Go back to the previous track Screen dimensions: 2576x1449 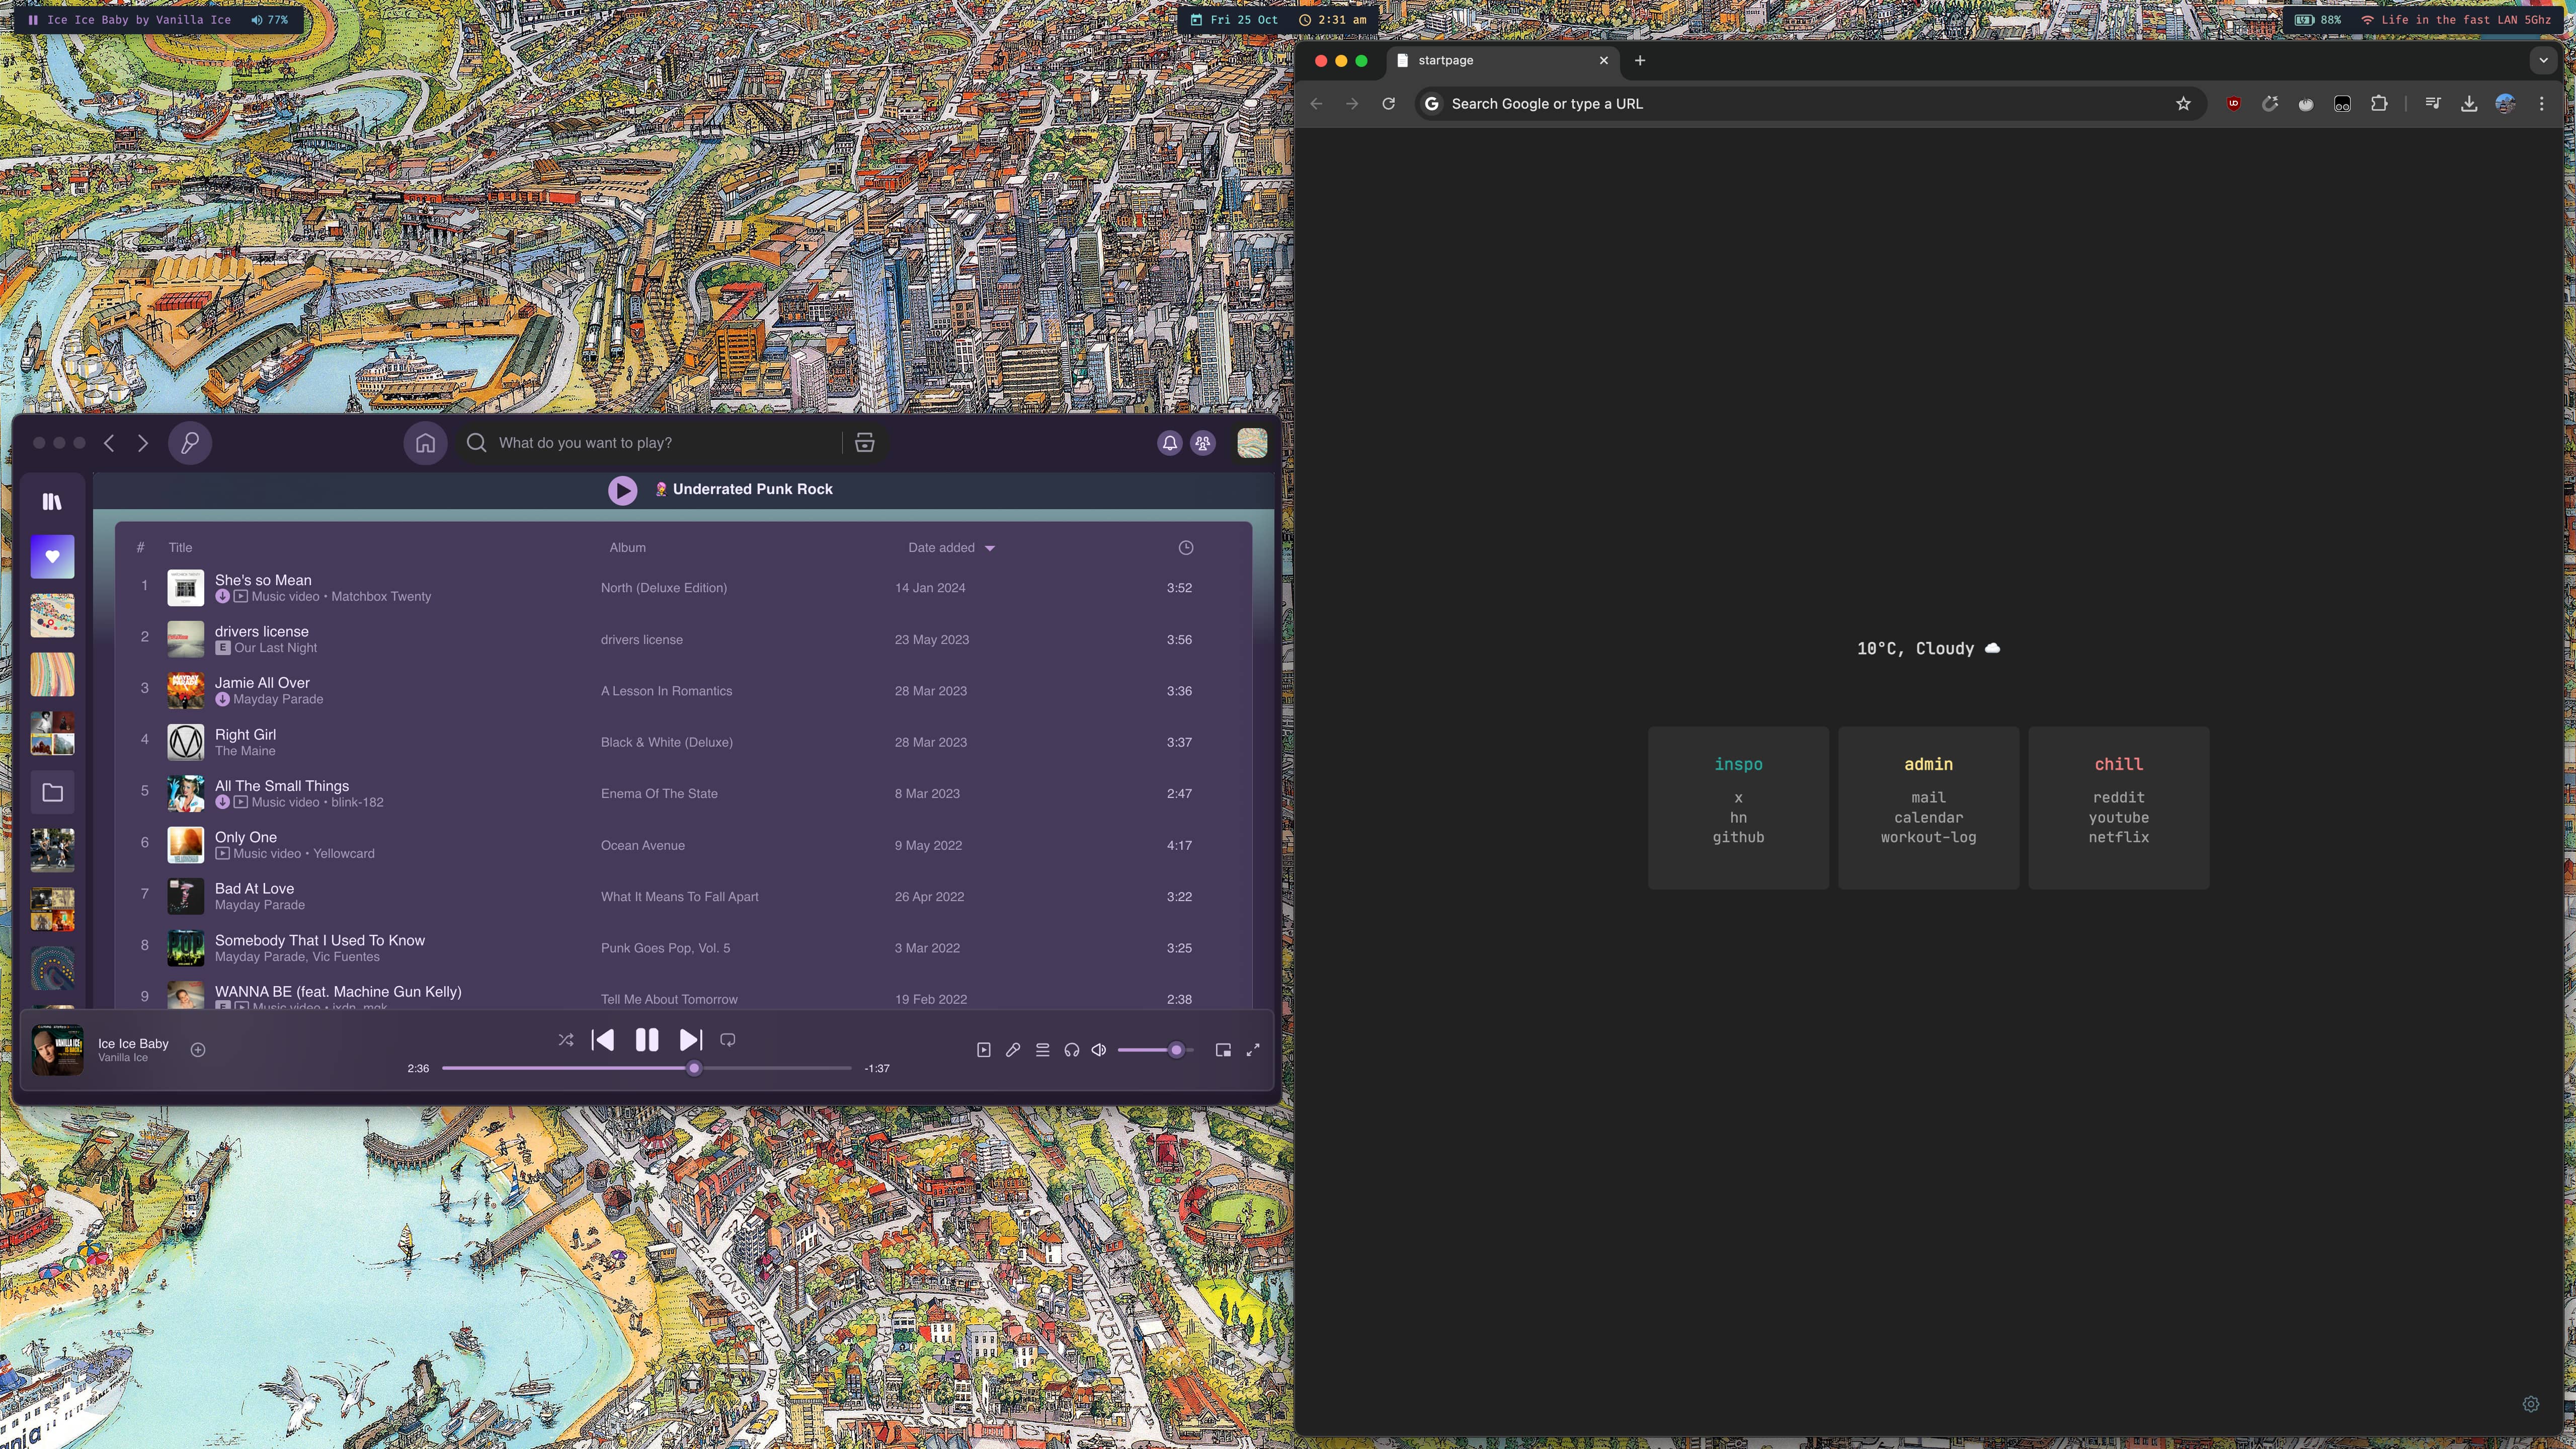point(603,1040)
